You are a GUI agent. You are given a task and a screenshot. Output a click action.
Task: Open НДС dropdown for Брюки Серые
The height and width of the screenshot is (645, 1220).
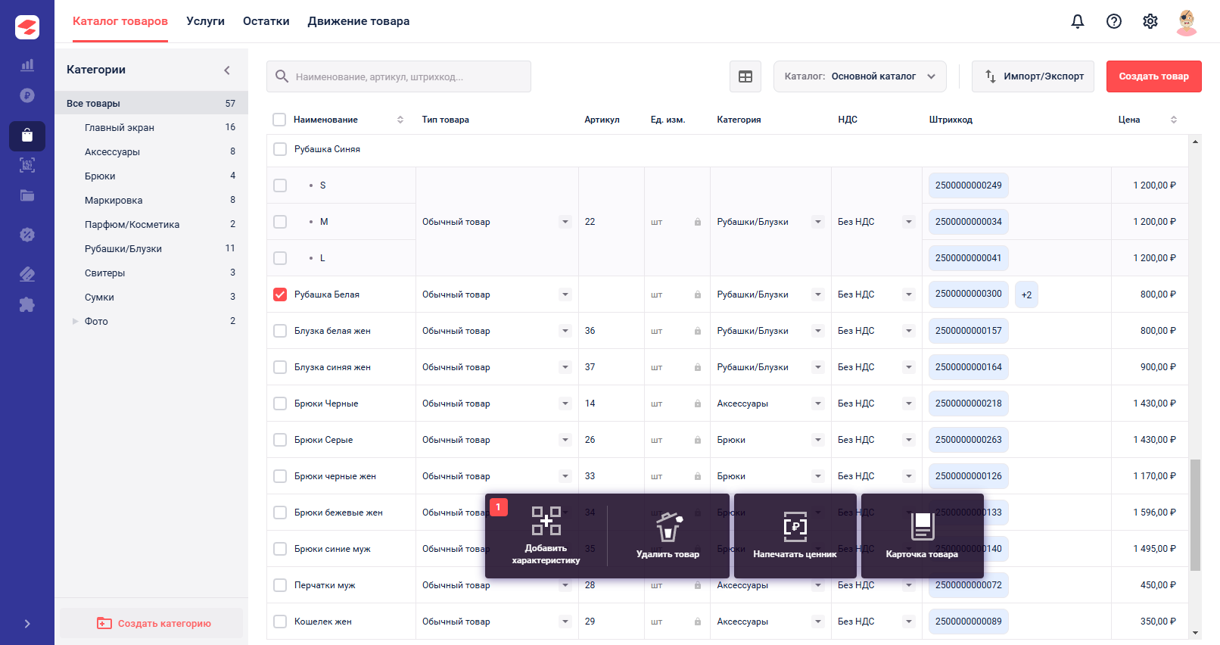(x=908, y=440)
